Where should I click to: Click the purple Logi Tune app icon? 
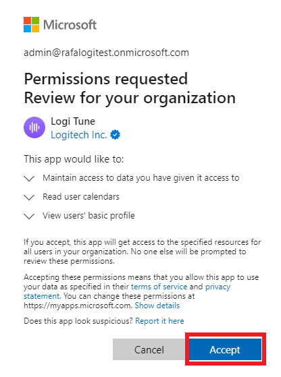point(34,127)
